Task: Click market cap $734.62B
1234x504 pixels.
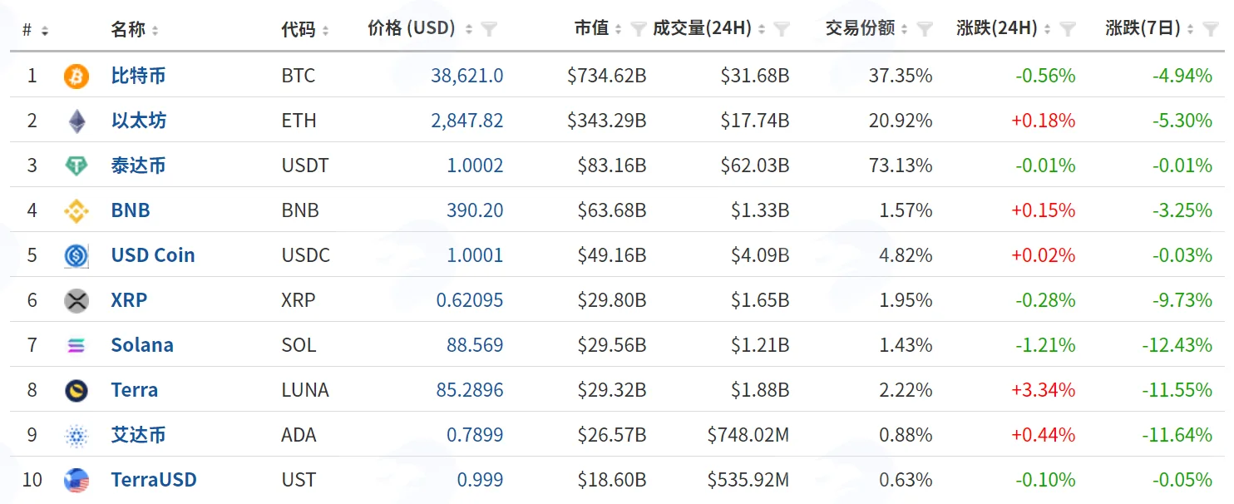Action: (607, 76)
